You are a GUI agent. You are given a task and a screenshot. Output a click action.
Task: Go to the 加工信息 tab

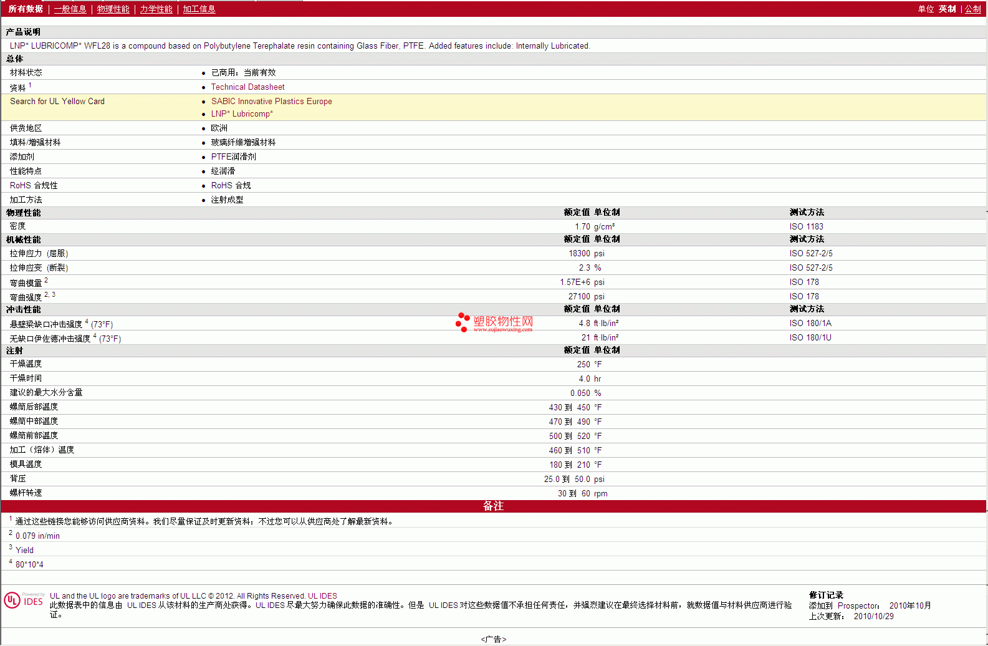(199, 9)
